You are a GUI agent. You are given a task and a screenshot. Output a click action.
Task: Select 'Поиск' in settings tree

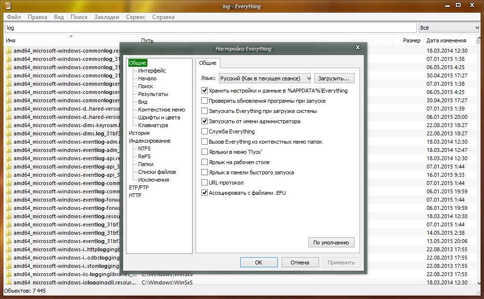145,86
